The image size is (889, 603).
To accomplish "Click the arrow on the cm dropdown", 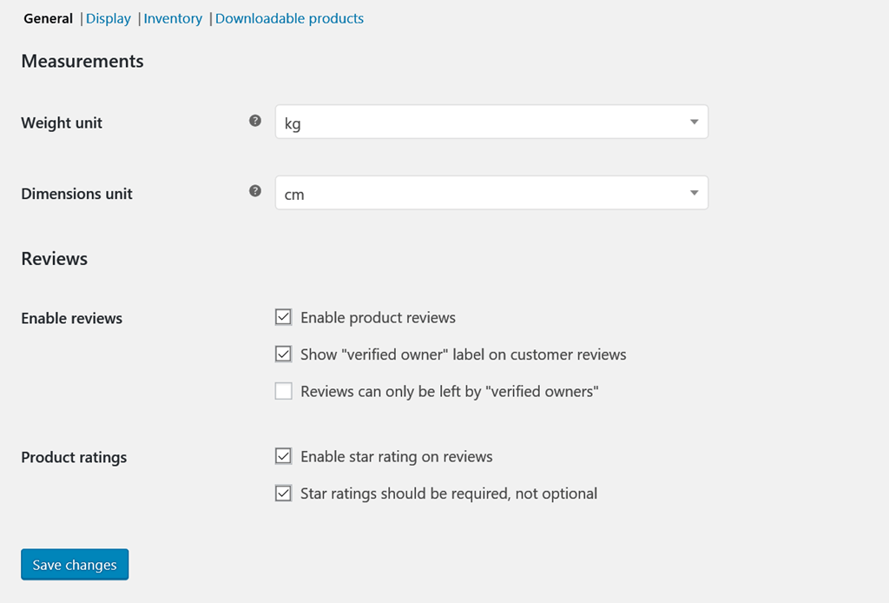I will (x=694, y=193).
